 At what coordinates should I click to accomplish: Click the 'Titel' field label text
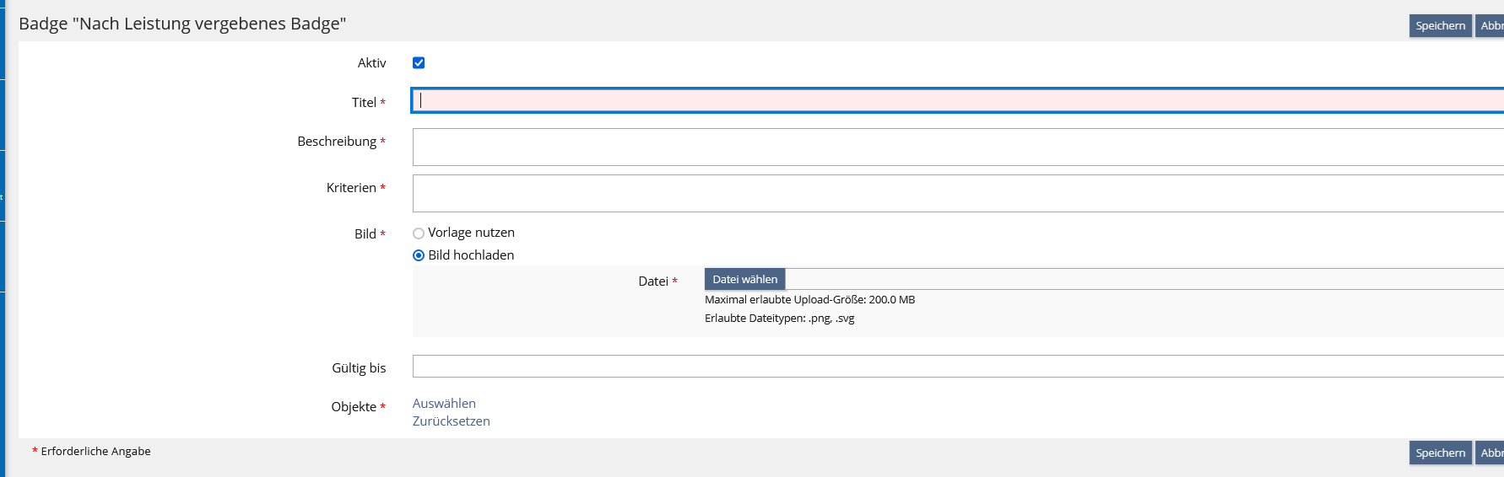pyautogui.click(x=364, y=103)
